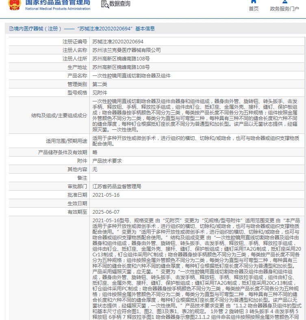This screenshot has height=320, width=306.
Task: Click the 生产地址 address value
Action: pyautogui.click(x=121, y=67)
